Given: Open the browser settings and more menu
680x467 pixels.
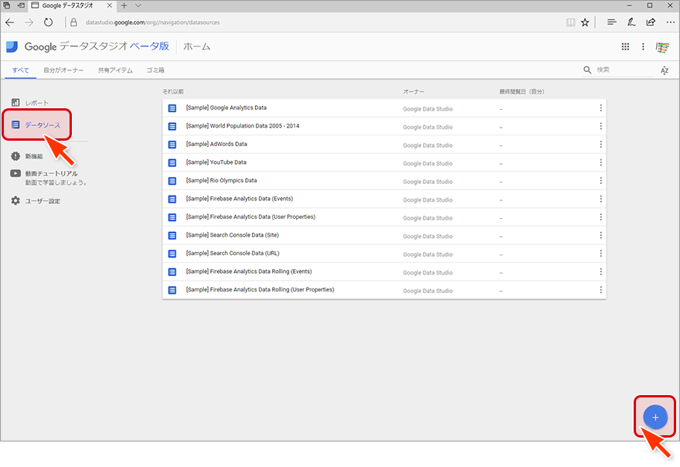Looking at the screenshot, I should pos(670,22).
